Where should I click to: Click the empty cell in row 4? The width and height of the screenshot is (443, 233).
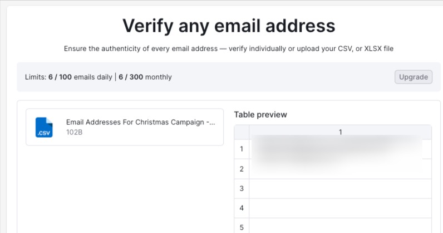coord(340,208)
